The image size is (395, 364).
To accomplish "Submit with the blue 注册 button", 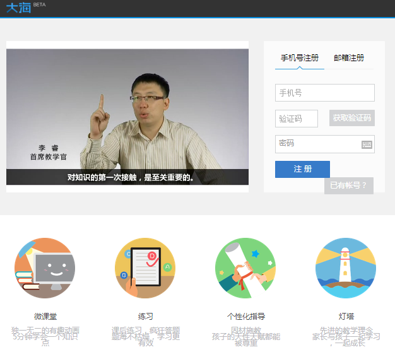I will coord(302,169).
